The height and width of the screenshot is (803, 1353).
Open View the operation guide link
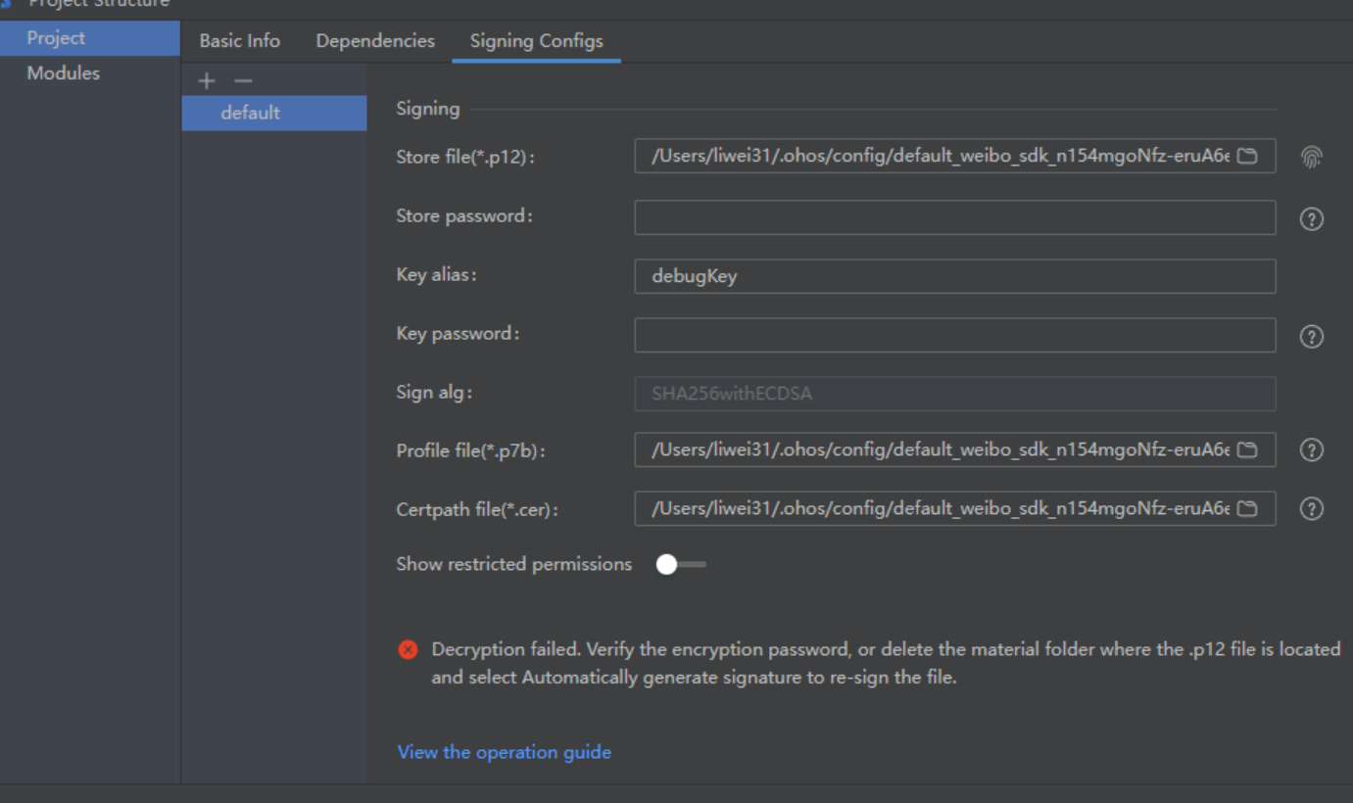(x=504, y=752)
